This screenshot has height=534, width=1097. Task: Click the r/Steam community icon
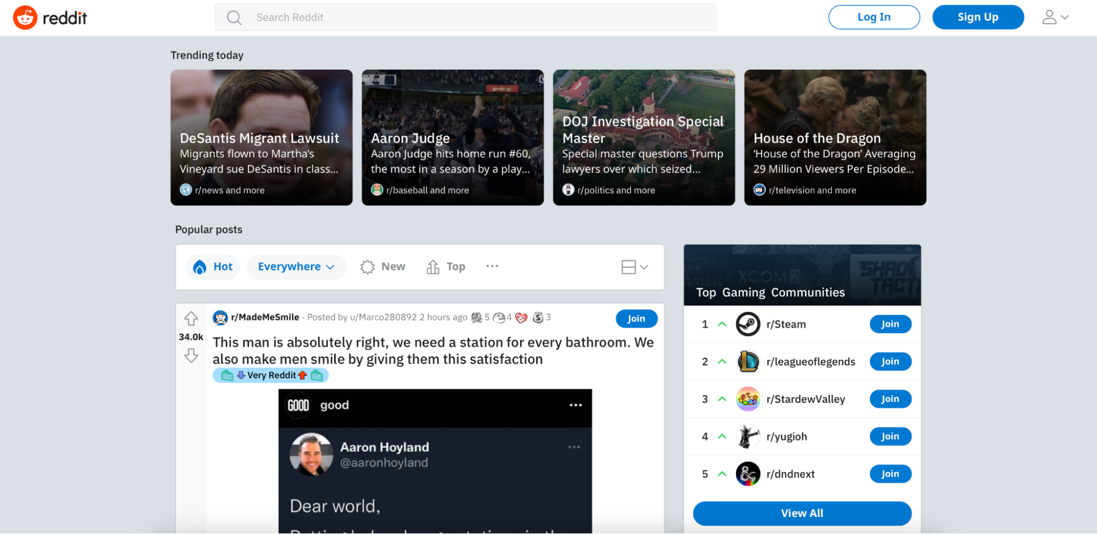[x=747, y=324]
